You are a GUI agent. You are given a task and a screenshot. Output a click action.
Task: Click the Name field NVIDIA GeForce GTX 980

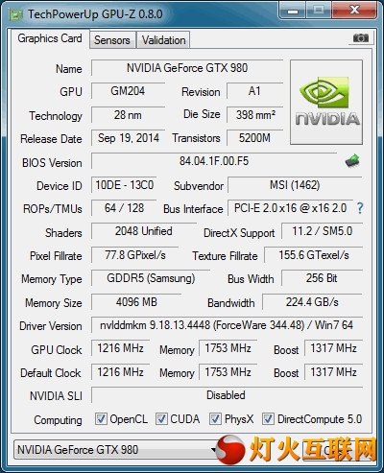[187, 68]
